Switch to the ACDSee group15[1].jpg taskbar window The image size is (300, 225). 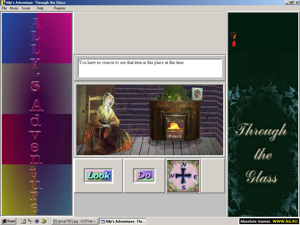[75, 221]
